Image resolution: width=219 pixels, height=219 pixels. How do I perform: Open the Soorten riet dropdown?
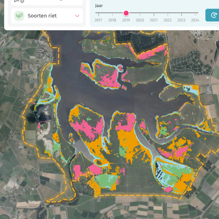[47, 16]
